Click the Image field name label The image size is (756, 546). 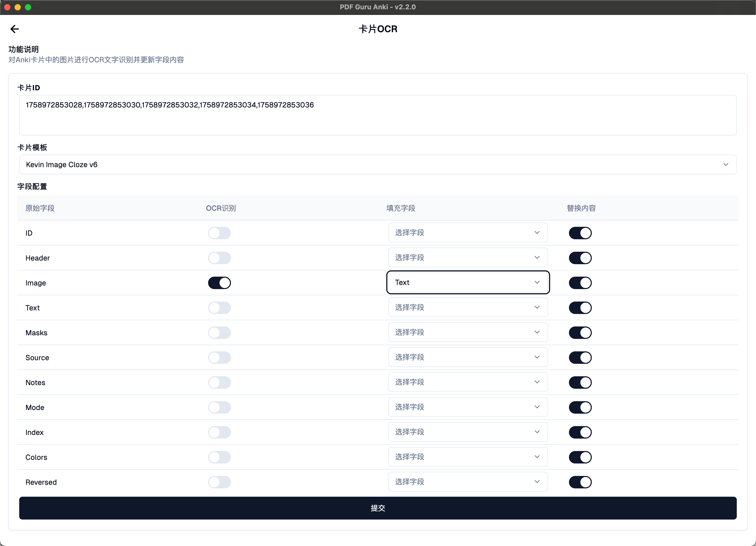pos(36,283)
